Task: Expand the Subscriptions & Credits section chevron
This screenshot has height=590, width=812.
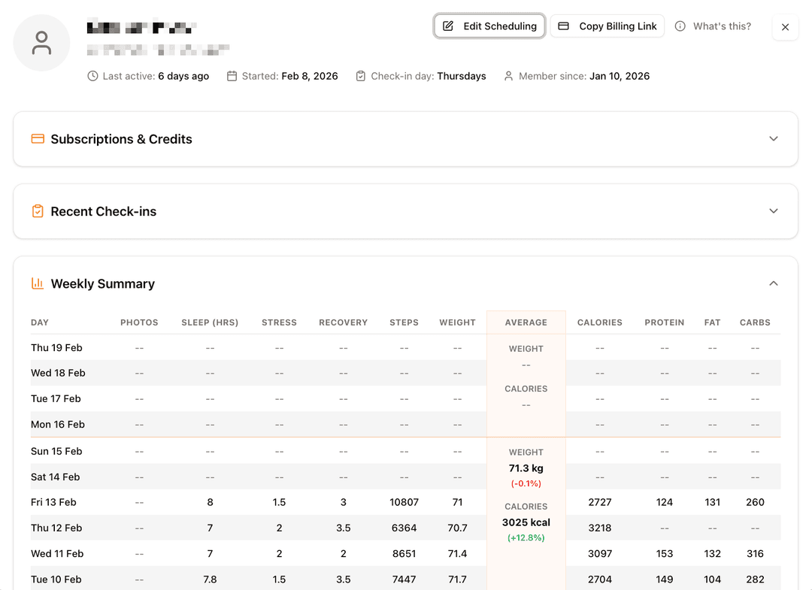Action: [774, 139]
